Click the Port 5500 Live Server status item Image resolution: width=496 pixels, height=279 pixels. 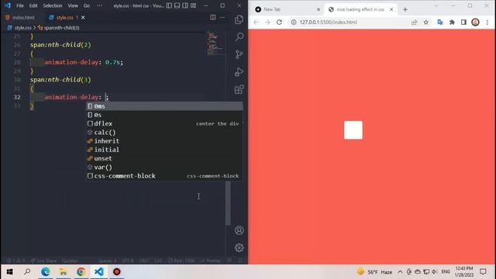181,260
